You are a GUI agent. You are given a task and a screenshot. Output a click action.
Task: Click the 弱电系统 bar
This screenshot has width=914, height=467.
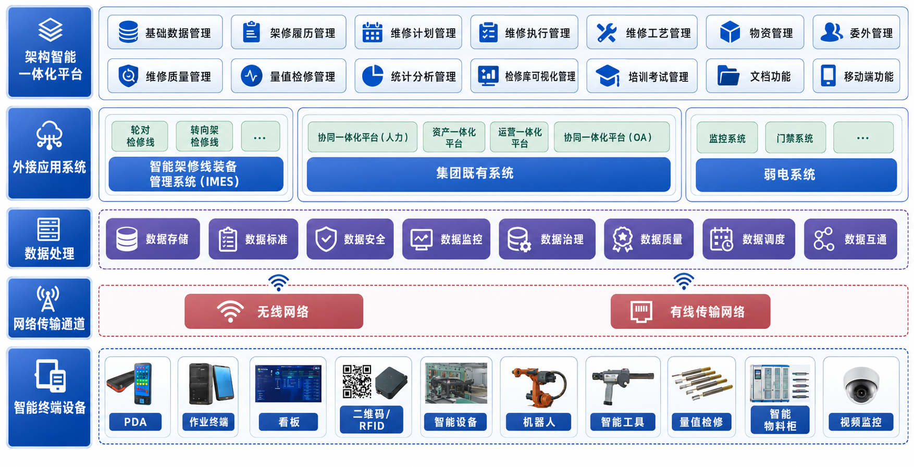(x=796, y=175)
